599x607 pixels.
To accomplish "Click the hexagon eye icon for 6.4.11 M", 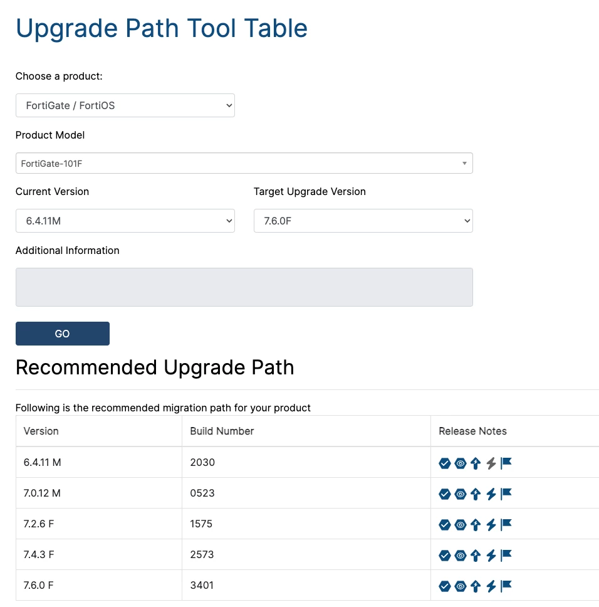I will 460,463.
